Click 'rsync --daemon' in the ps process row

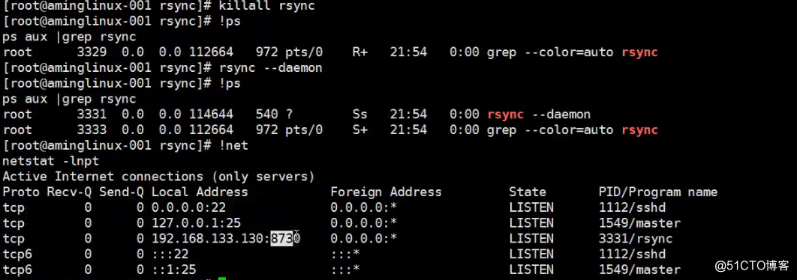[539, 115]
